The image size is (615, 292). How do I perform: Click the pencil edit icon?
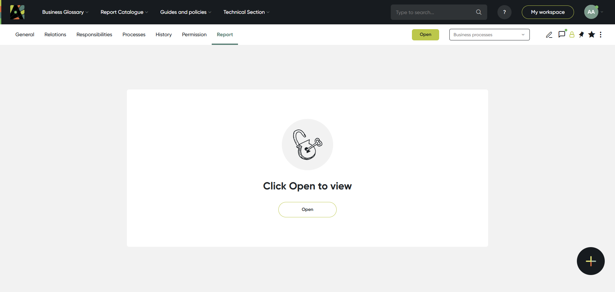(549, 35)
